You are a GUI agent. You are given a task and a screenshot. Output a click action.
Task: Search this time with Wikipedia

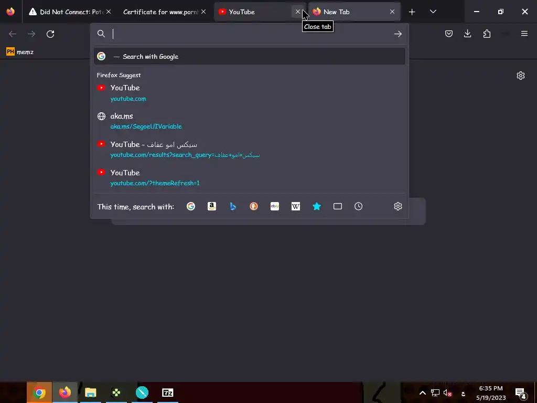click(x=296, y=206)
